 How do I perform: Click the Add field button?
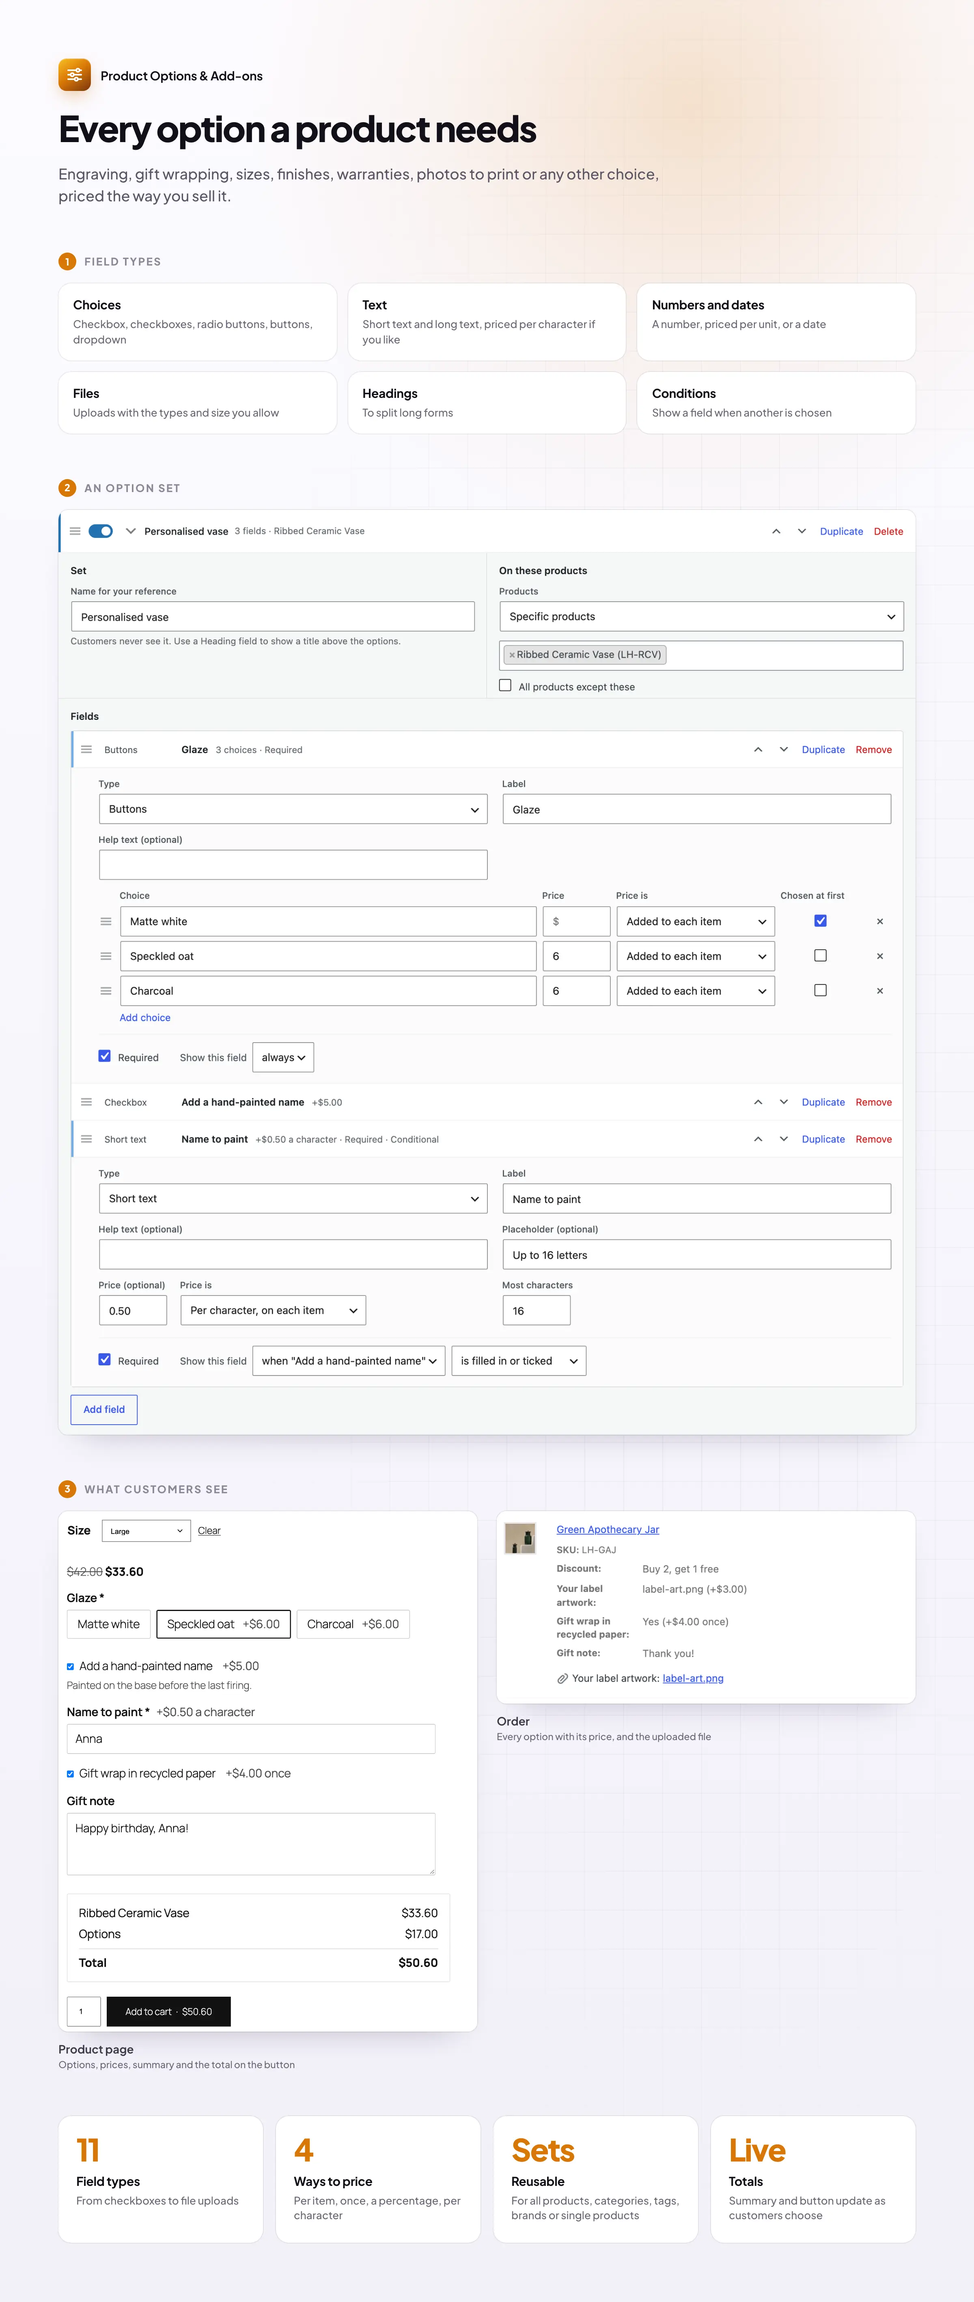coord(103,1410)
